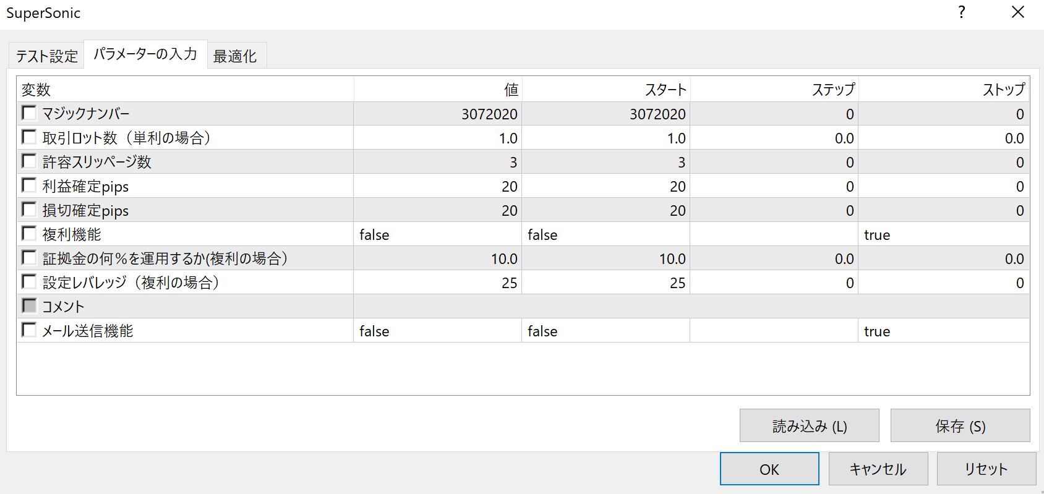Viewport: 1044px width, 494px height.
Task: Toggle the メール送信機能 checkbox
Action: click(29, 330)
